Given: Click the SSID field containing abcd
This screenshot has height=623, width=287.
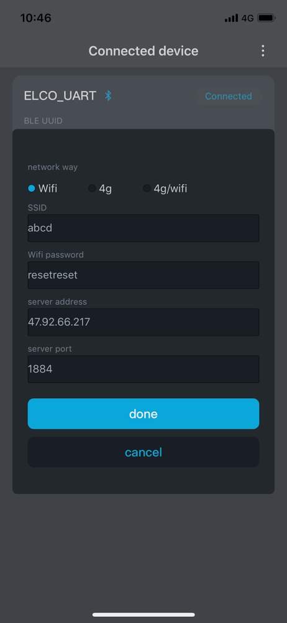Looking at the screenshot, I should pos(143,228).
